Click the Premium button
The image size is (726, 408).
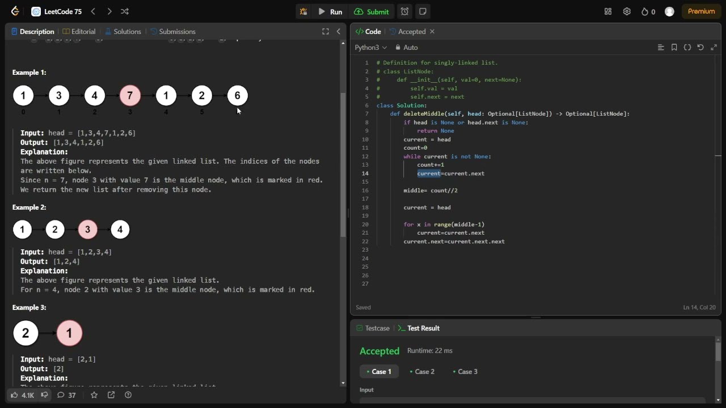701,11
